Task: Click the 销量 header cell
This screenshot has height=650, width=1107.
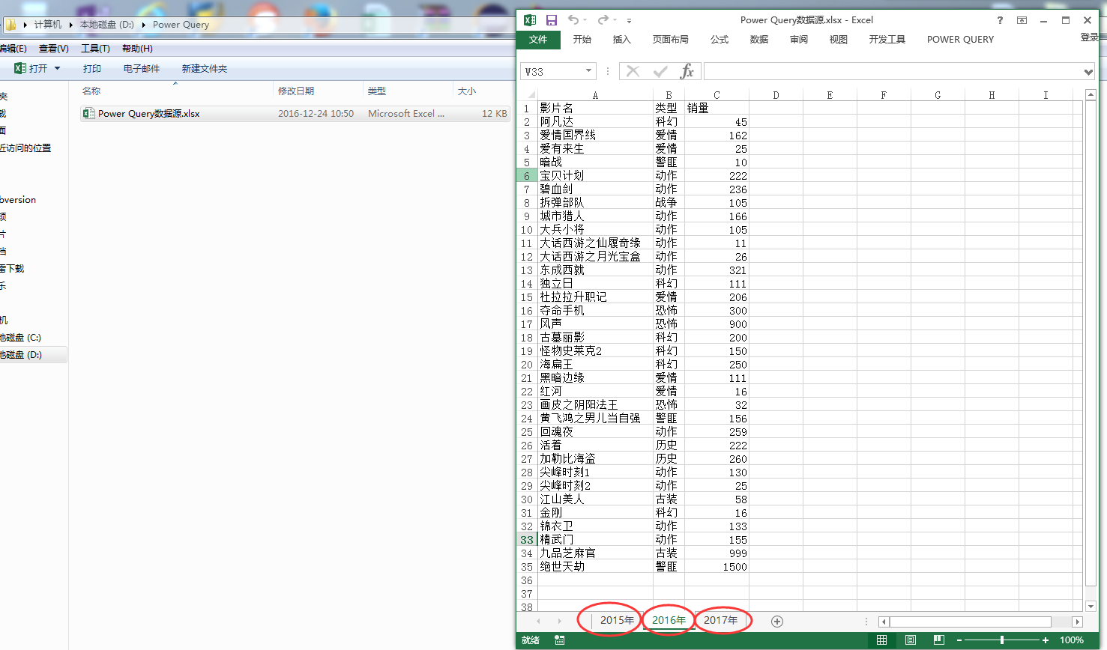Action: point(717,108)
